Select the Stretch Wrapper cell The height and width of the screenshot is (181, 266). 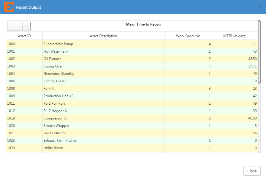click(x=103, y=126)
